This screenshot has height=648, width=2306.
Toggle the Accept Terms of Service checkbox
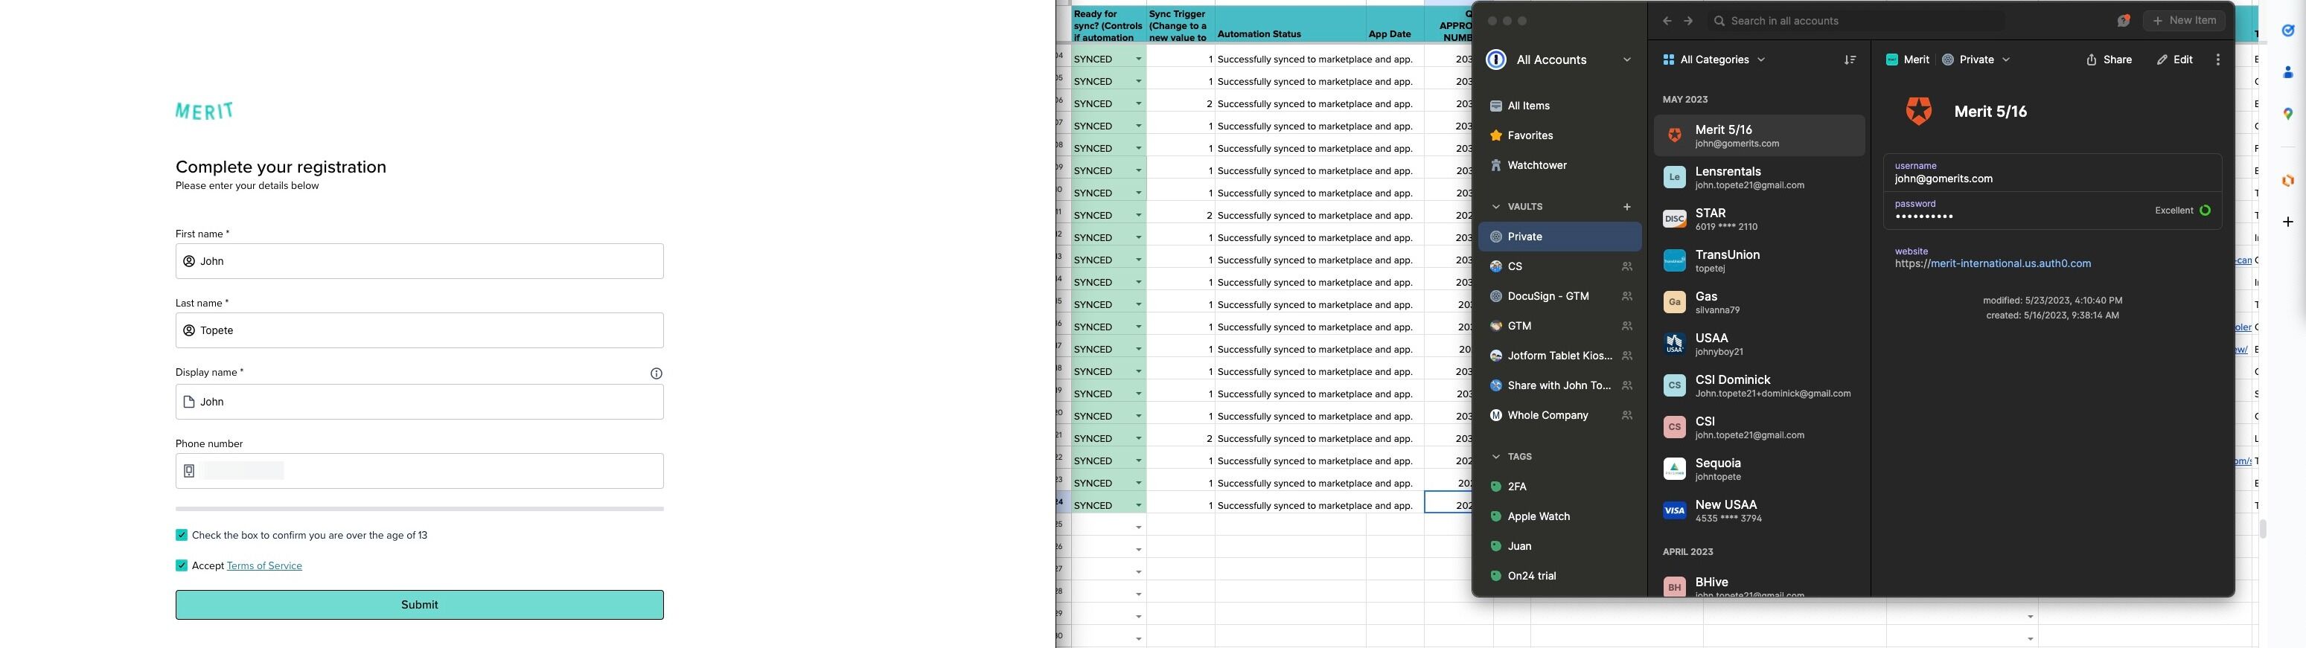click(182, 565)
